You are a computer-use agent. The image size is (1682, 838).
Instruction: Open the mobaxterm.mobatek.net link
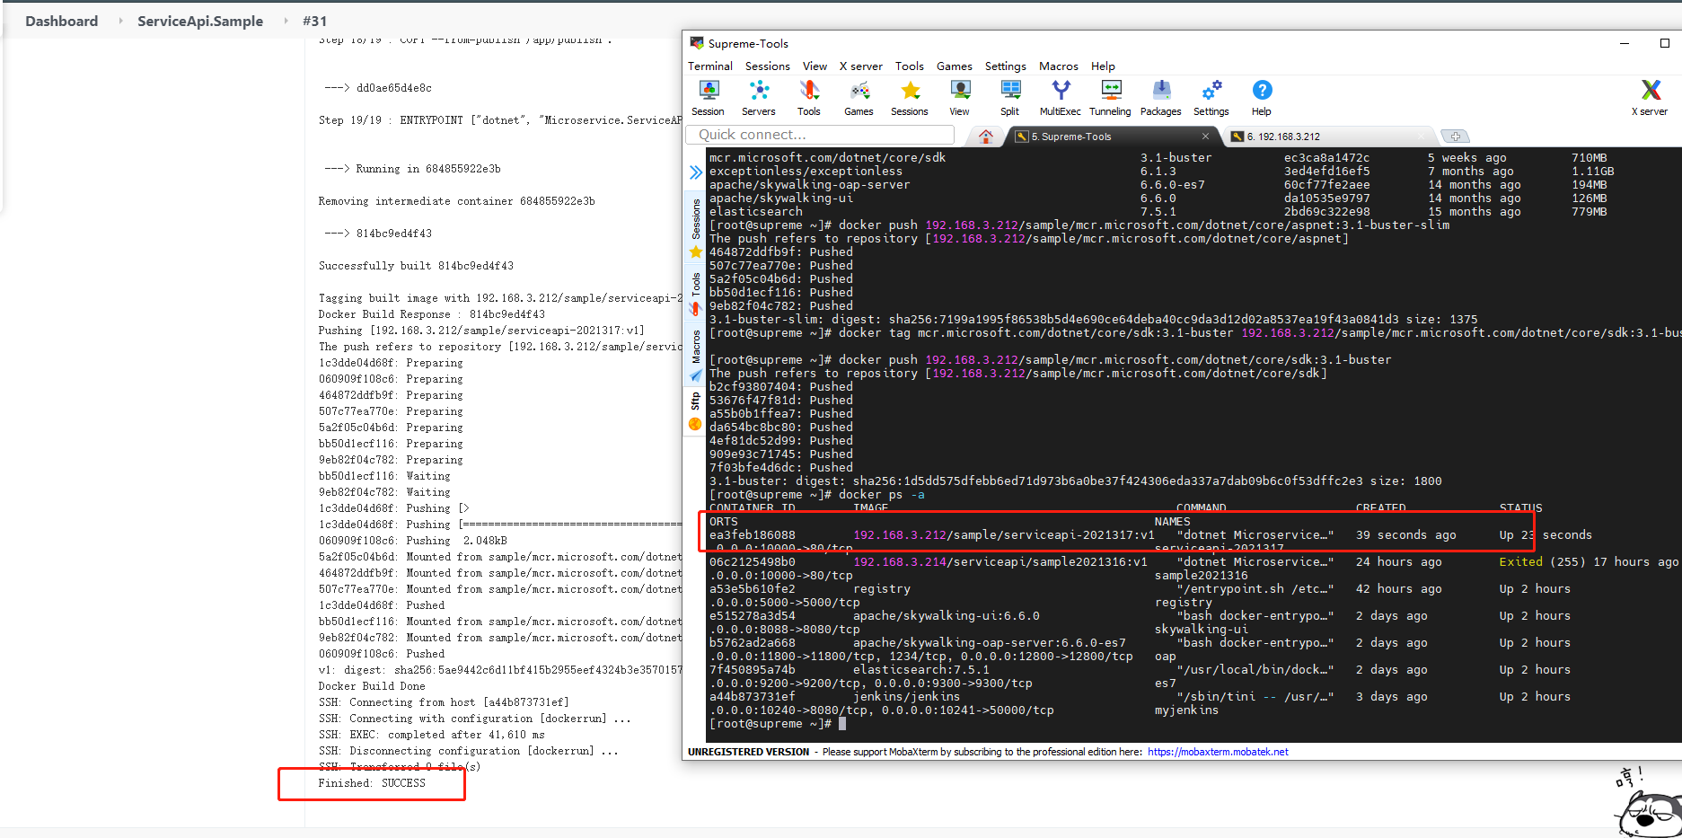(x=1218, y=753)
